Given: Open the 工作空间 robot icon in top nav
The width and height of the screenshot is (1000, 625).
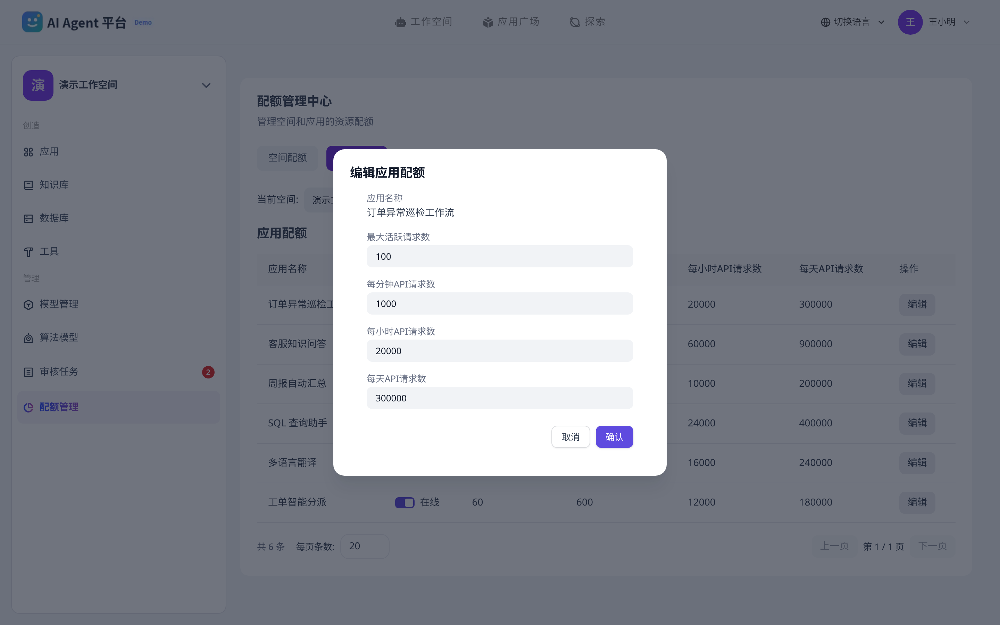Looking at the screenshot, I should [400, 22].
